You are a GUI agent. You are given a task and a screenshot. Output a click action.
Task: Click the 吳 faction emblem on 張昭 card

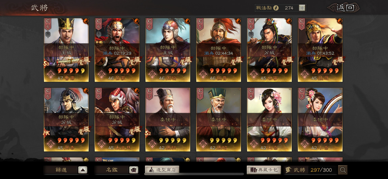point(202,143)
